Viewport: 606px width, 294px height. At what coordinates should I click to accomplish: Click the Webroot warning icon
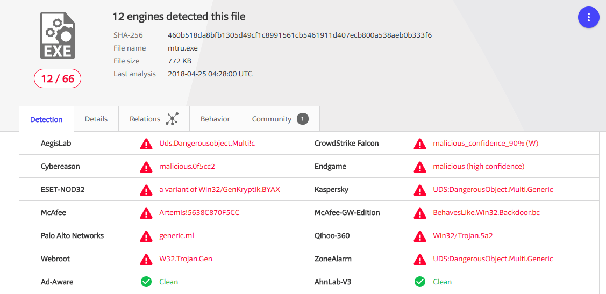click(x=146, y=259)
